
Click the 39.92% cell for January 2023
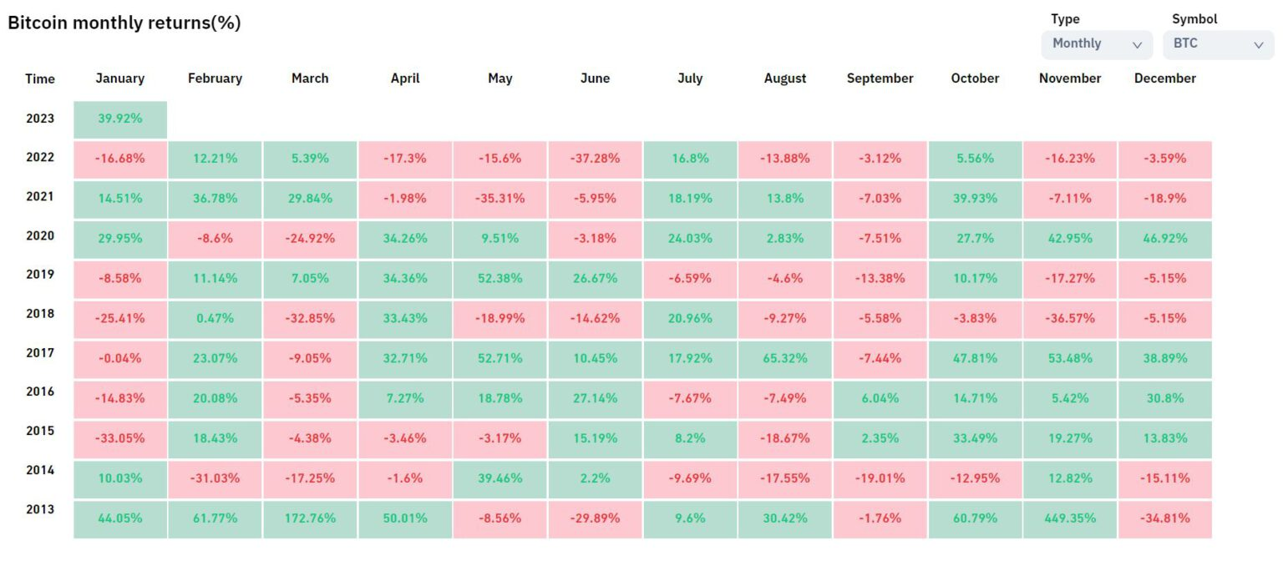tap(120, 119)
